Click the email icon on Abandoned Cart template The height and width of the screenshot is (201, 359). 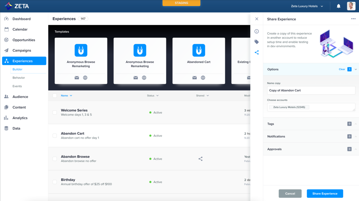pyautogui.click(x=195, y=78)
